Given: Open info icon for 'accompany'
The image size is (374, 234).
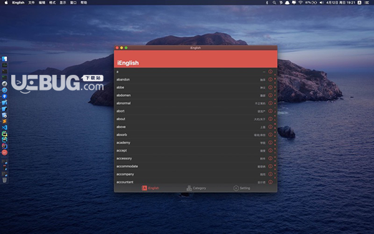Looking at the screenshot, I should pyautogui.click(x=271, y=174).
